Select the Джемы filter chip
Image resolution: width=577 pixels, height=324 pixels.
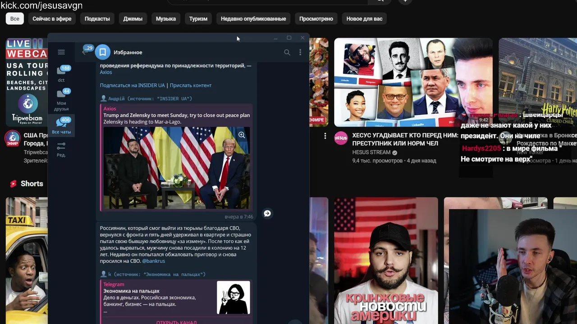133,18
